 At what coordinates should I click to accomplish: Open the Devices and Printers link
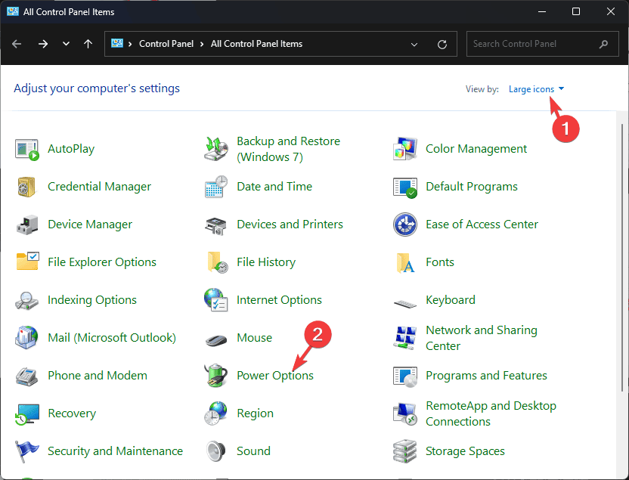click(290, 225)
